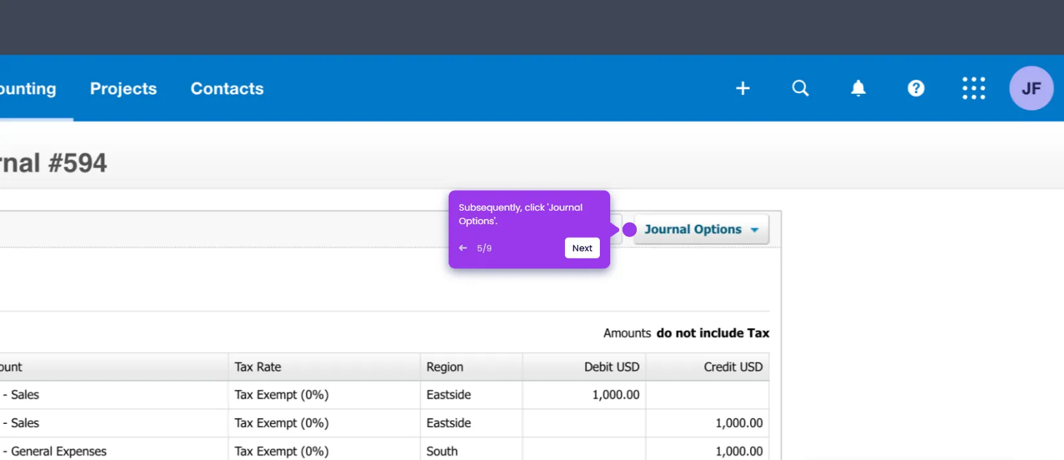Image resolution: width=1064 pixels, height=460 pixels.
Task: Click the Tax Rate column header
Action: click(x=324, y=367)
